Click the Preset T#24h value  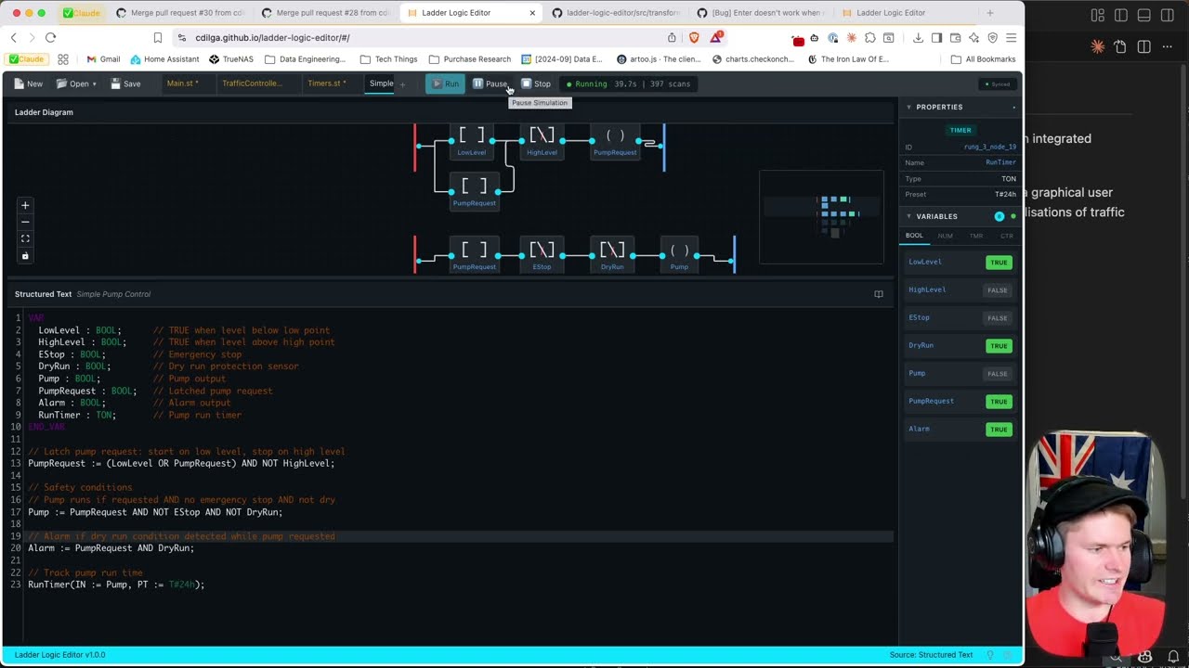[x=1005, y=194]
